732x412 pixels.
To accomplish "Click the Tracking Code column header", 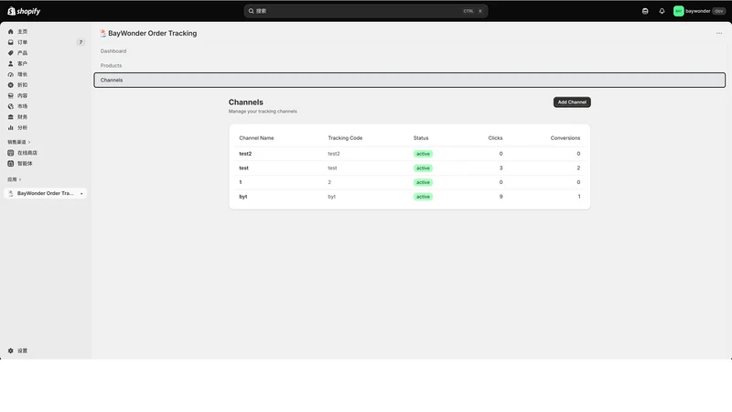I will coord(345,138).
